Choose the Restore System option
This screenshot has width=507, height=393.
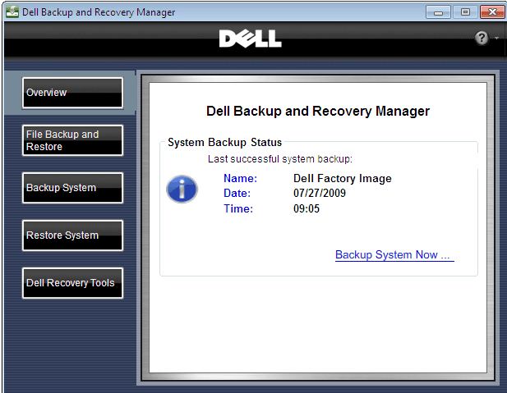(x=72, y=235)
